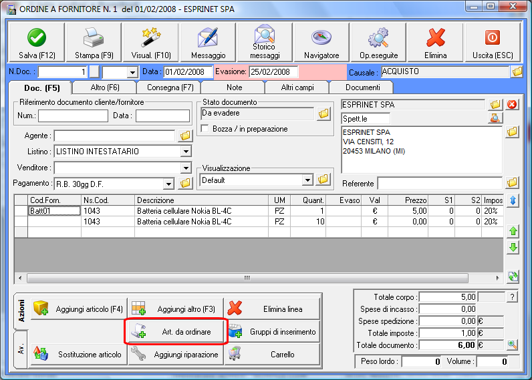Select the Batt01 cell
The image size is (532, 380).
click(54, 211)
